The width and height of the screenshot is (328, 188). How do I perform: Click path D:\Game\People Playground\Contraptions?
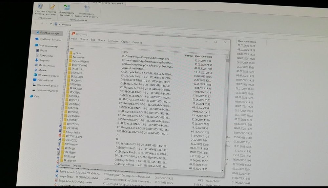pyautogui.click(x=146, y=57)
